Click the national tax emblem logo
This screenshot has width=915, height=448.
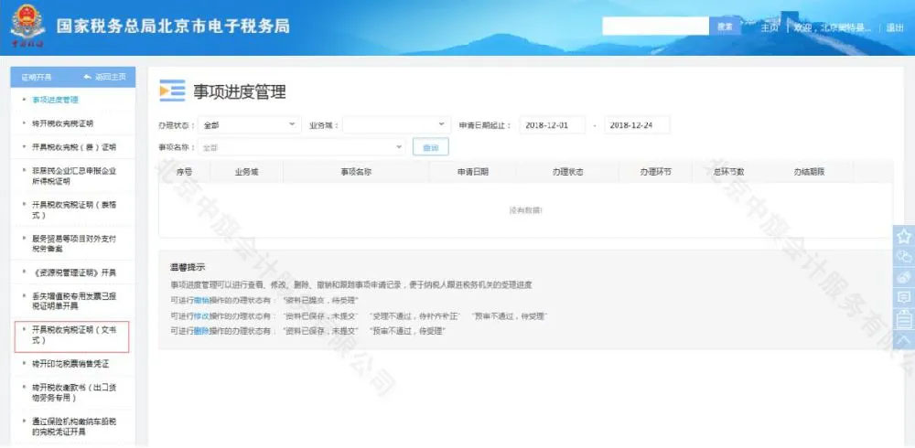point(27,25)
